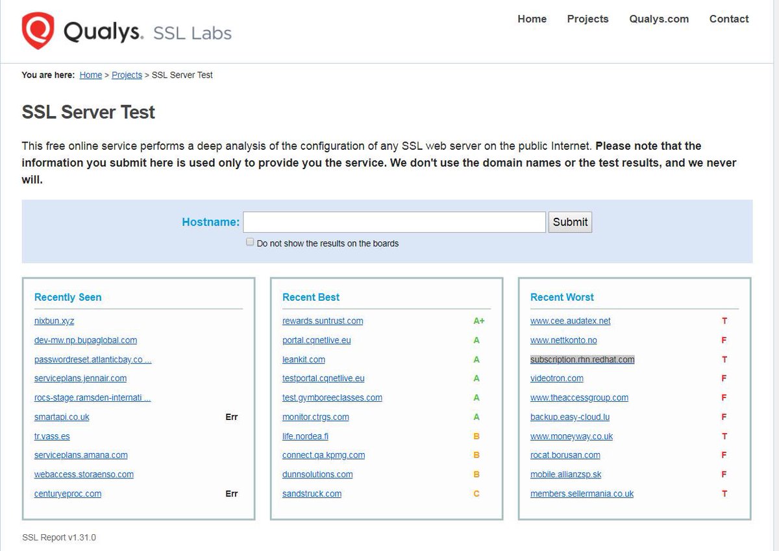Image resolution: width=779 pixels, height=551 pixels.
Task: Follow the Home breadcrumb link
Action: pos(91,75)
